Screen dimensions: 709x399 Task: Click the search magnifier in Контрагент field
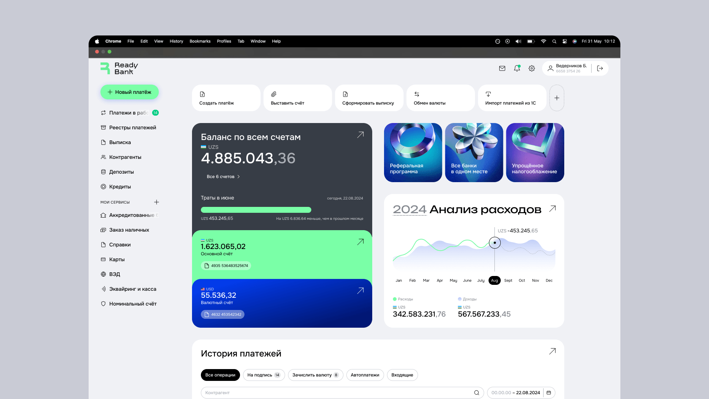click(x=477, y=393)
